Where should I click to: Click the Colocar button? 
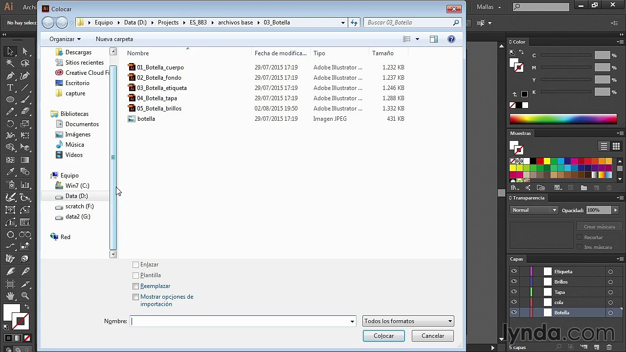click(384, 336)
